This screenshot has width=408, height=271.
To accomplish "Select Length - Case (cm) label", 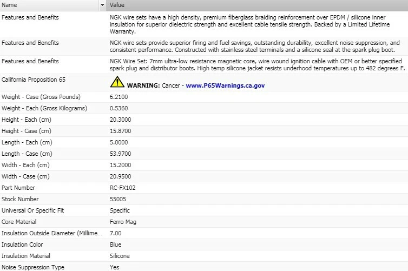I will pos(27,154).
